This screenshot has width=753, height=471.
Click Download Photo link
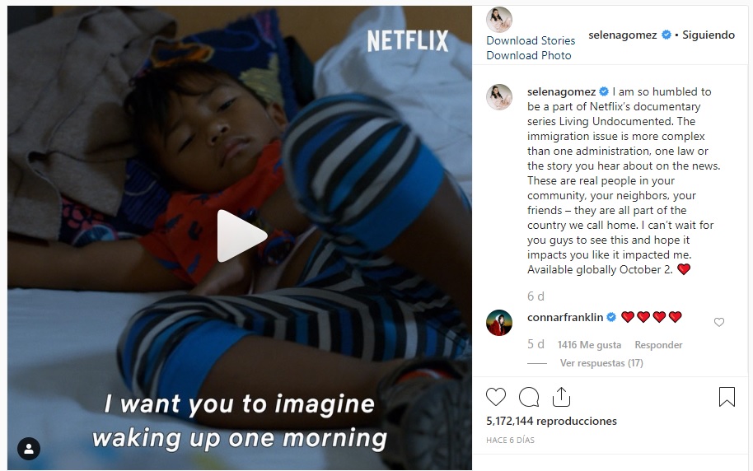(529, 55)
